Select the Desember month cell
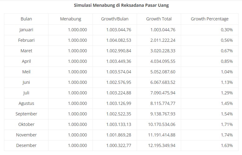 click(26, 145)
